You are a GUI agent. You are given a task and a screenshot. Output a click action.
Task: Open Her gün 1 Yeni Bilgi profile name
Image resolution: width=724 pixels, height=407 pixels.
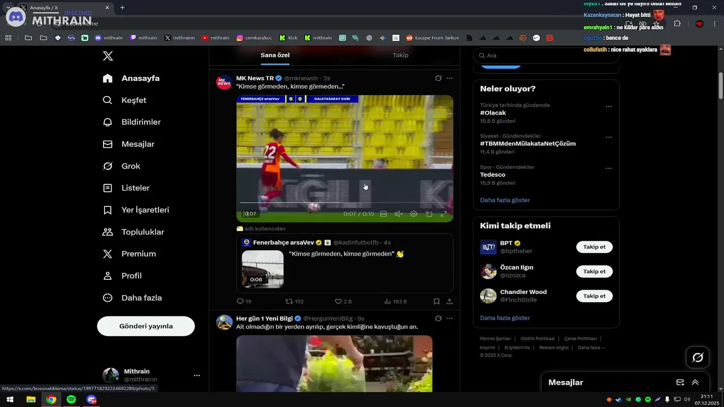(x=264, y=318)
